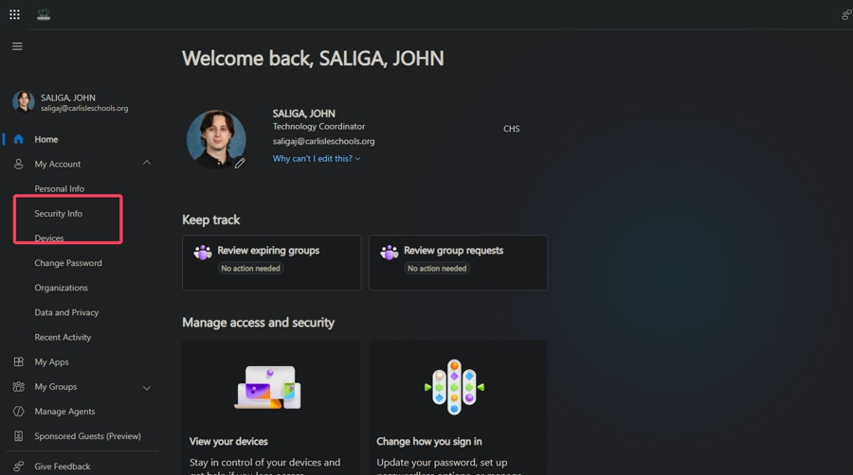
Task: Click the sidebar email address text
Action: pyautogui.click(x=84, y=109)
